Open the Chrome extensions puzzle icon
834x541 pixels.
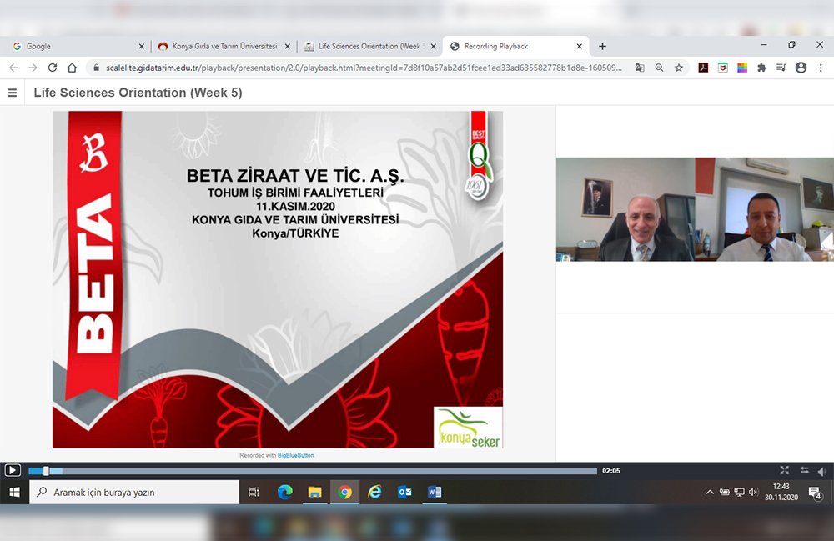(761, 68)
